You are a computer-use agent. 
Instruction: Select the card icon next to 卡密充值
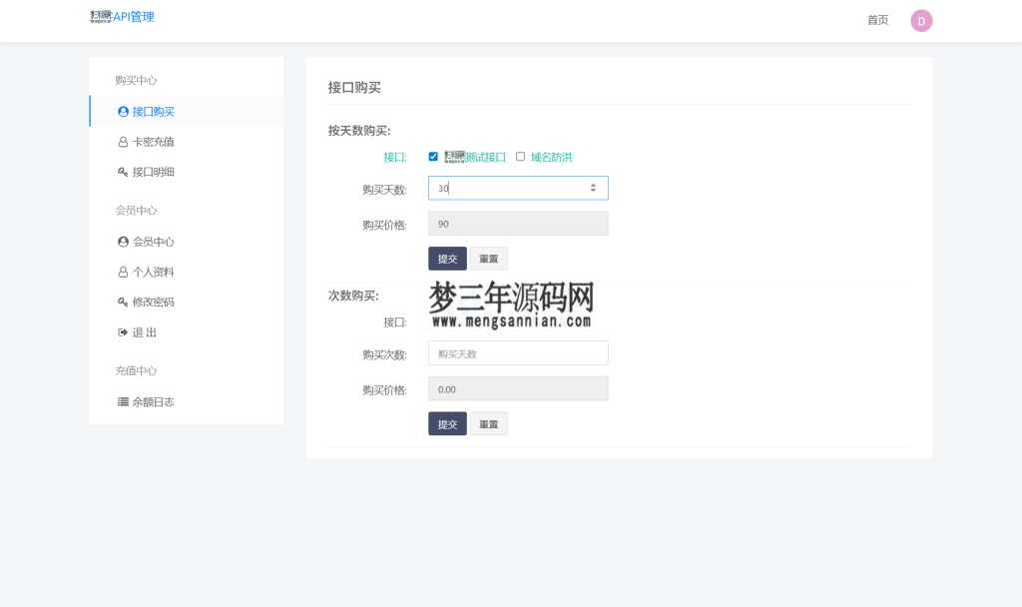tap(122, 141)
